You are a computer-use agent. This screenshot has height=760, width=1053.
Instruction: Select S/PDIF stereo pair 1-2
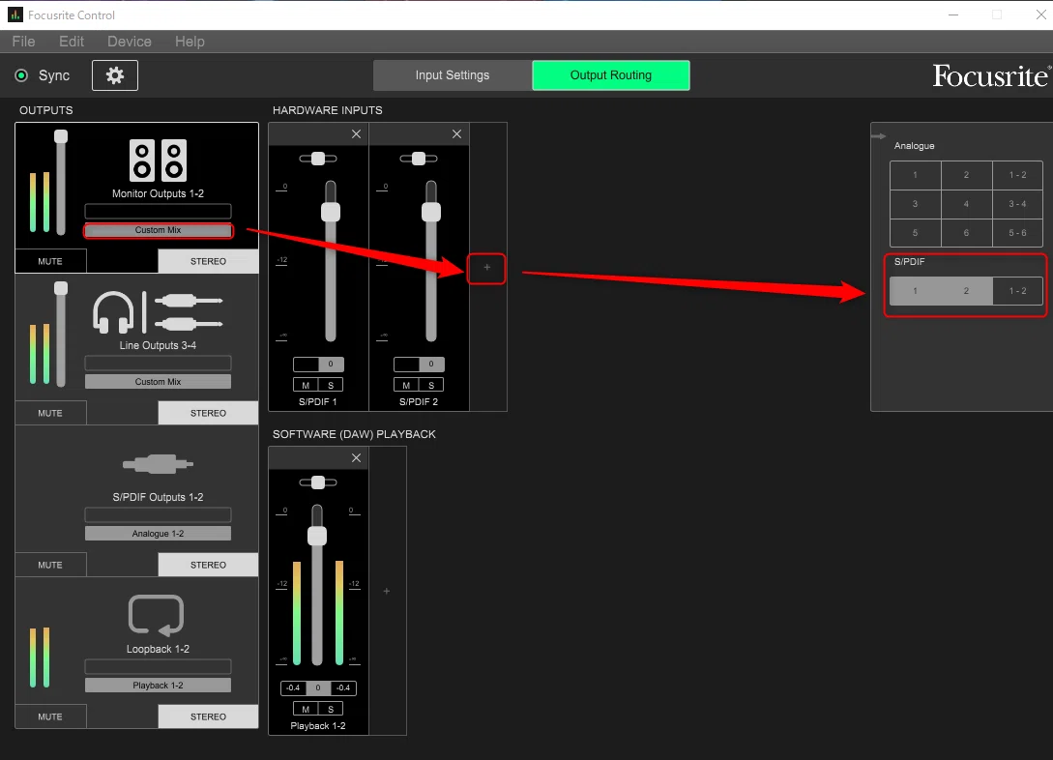(x=1017, y=291)
